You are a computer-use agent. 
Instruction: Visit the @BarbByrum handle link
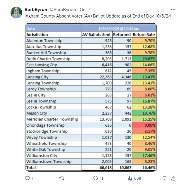tap(63, 10)
